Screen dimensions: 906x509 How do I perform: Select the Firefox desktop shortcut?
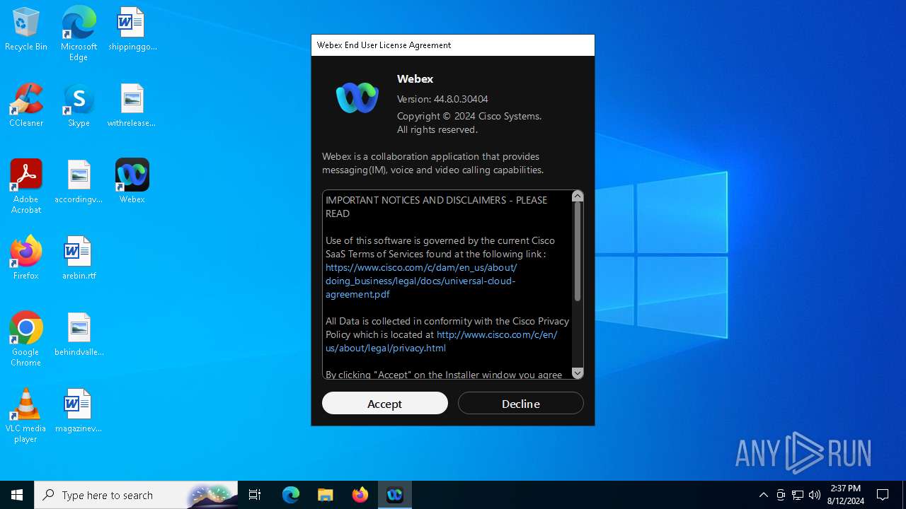tap(26, 258)
